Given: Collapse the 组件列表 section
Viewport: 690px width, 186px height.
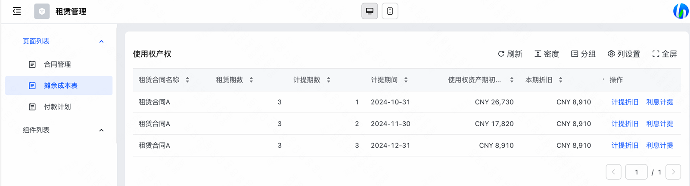Looking at the screenshot, I should [101, 130].
